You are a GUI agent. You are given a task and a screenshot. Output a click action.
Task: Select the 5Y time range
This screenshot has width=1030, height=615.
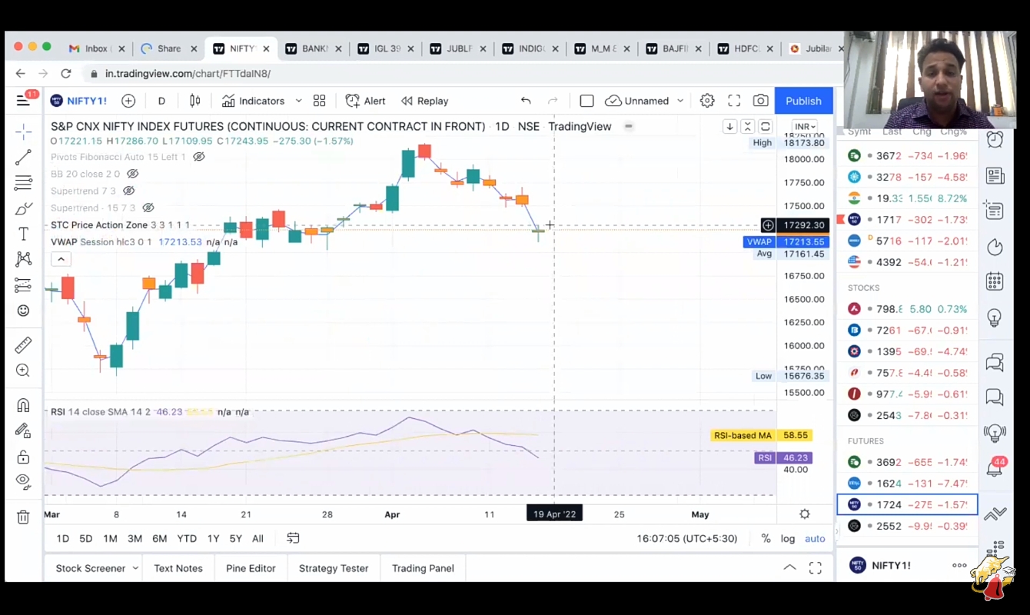[235, 538]
